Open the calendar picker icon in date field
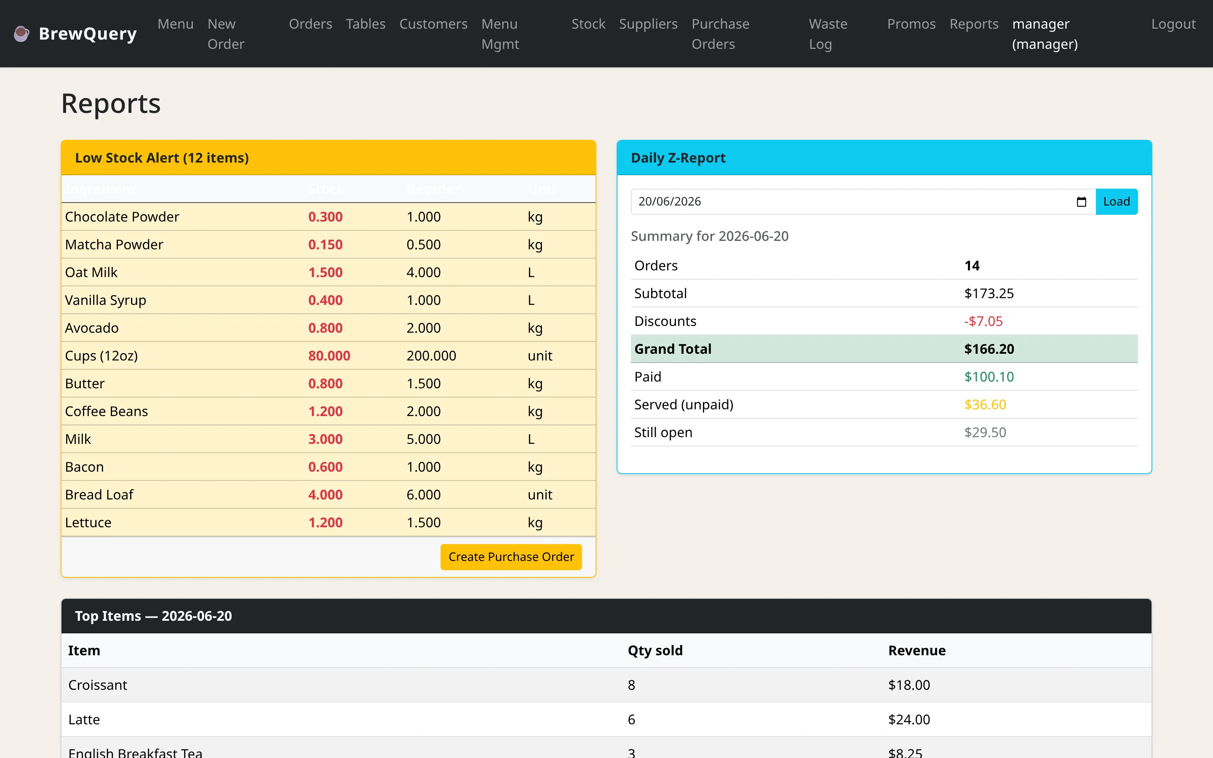The image size is (1213, 758). click(1081, 202)
